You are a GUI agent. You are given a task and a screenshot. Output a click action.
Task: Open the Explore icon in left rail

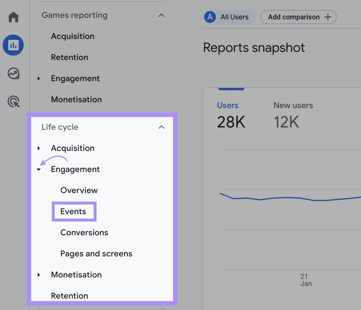pos(13,74)
